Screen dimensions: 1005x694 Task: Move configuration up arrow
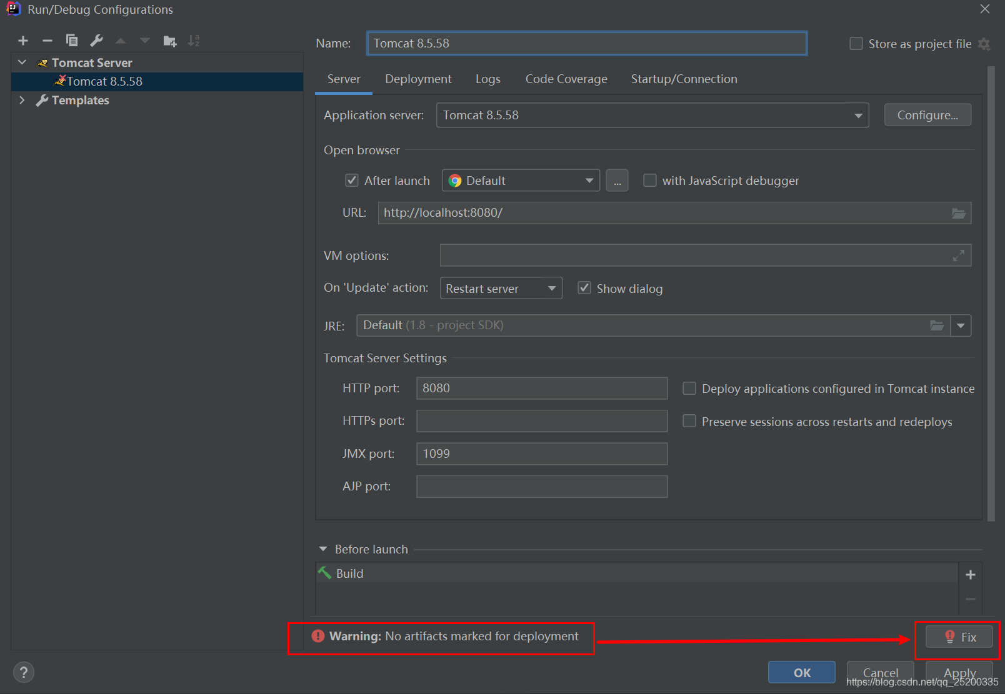[x=121, y=41]
